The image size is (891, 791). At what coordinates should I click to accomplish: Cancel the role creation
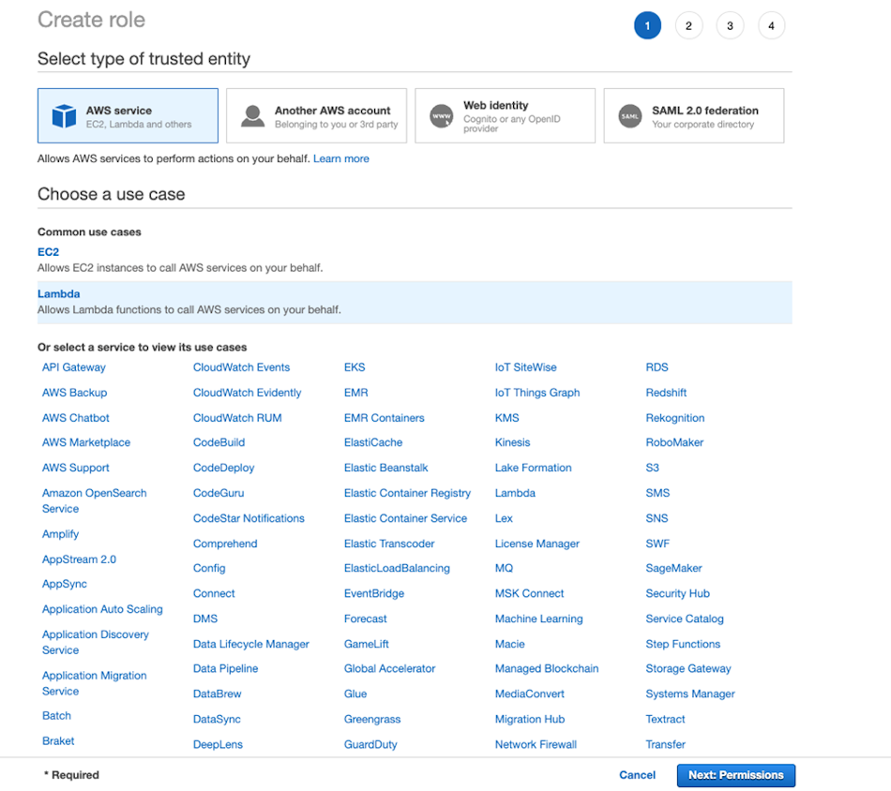pyautogui.click(x=637, y=775)
